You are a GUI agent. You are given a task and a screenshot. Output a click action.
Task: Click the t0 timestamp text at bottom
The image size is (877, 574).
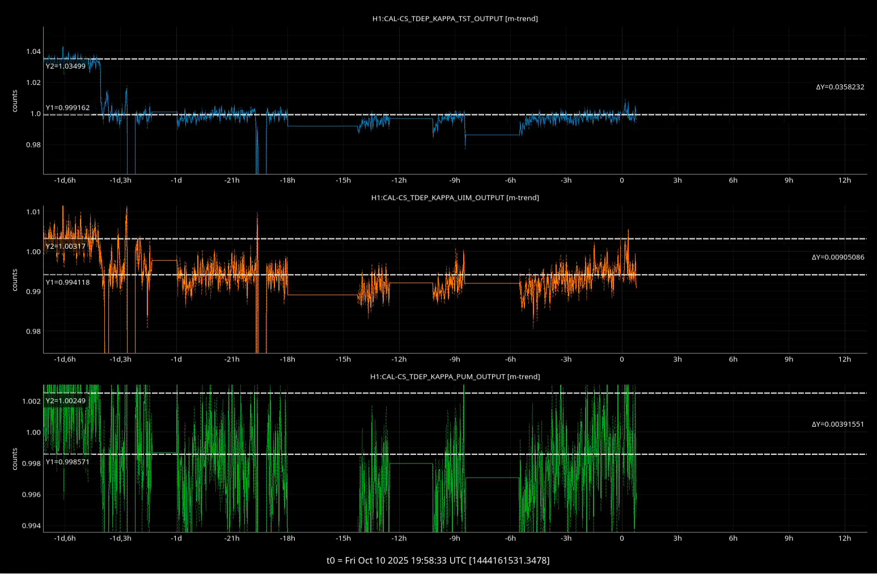438,560
